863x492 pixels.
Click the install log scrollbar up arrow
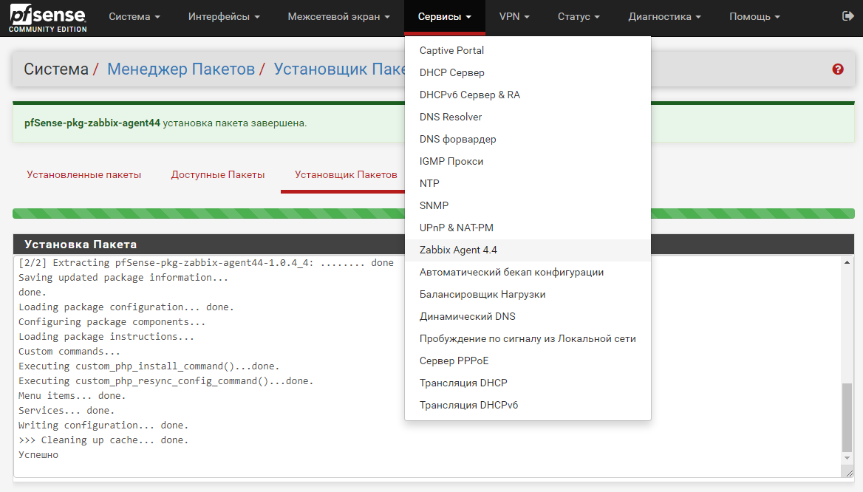[x=847, y=262]
